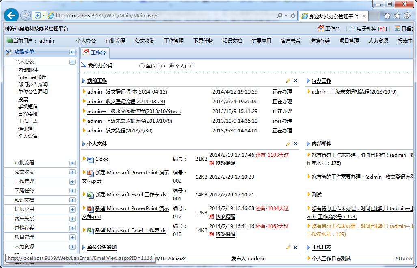Collapse the 个人办公 sidebar section
This screenshot has height=268, width=417.
(x=72, y=62)
